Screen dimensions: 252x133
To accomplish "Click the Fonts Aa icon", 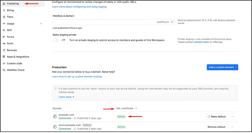I will coord(4,44).
